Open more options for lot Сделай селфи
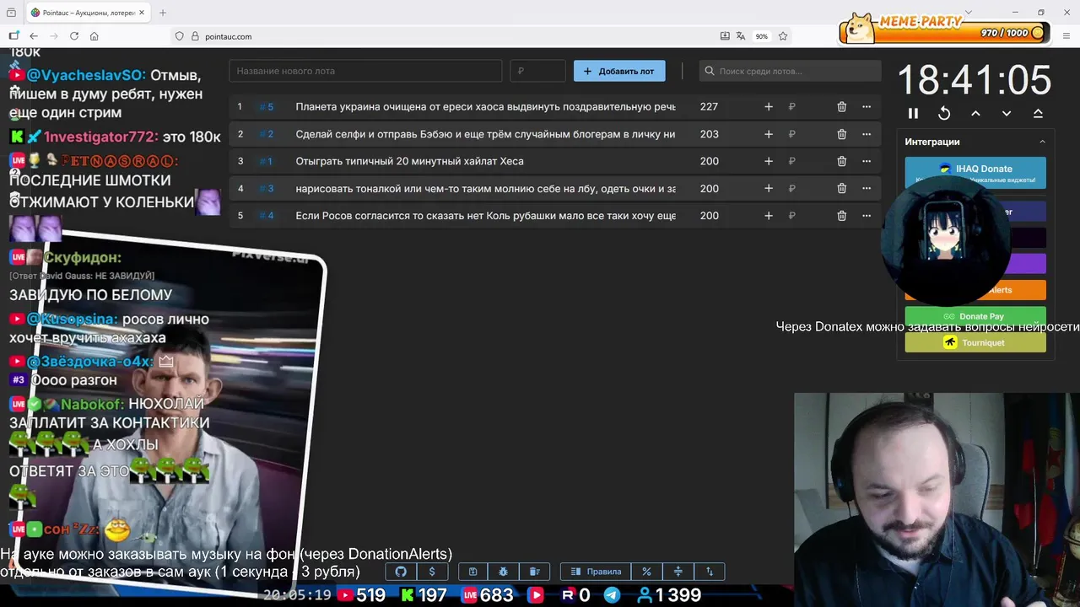This screenshot has height=607, width=1080. pos(866,134)
